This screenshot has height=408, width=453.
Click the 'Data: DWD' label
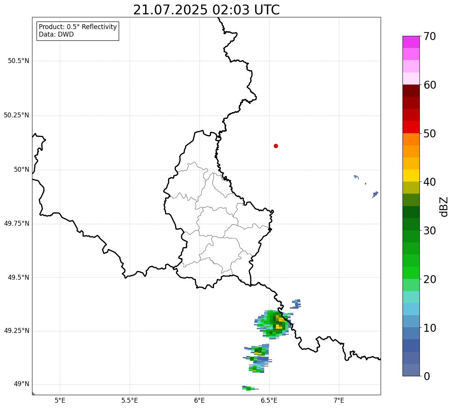(x=57, y=34)
